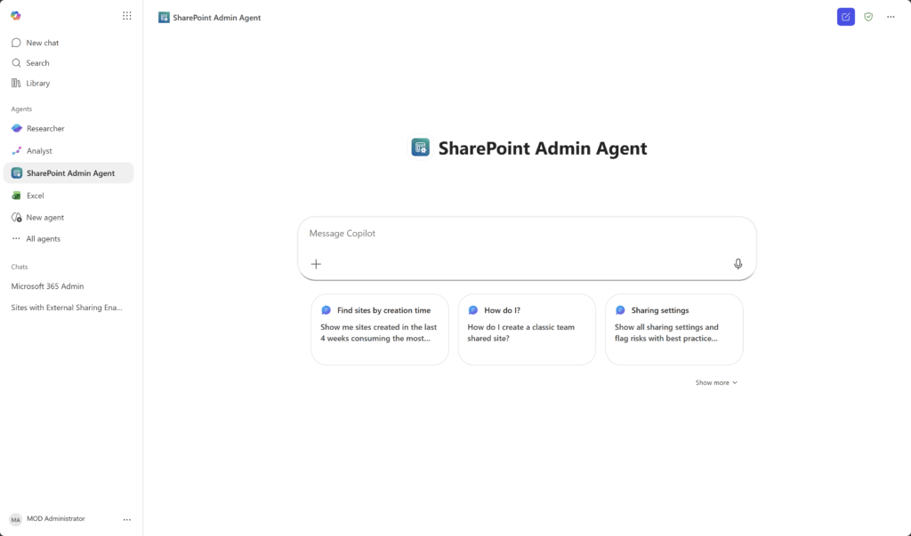The width and height of the screenshot is (911, 536).
Task: Click chat icon on Sharing settings card
Action: tap(620, 310)
